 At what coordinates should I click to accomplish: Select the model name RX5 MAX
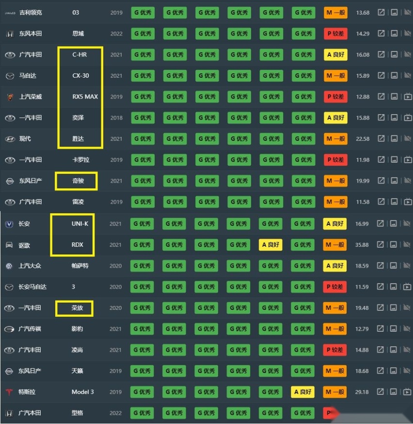tap(85, 97)
